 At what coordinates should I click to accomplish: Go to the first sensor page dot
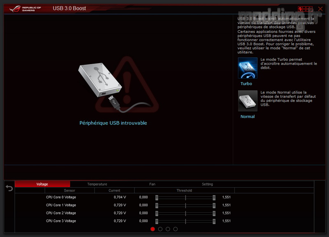(x=153, y=229)
